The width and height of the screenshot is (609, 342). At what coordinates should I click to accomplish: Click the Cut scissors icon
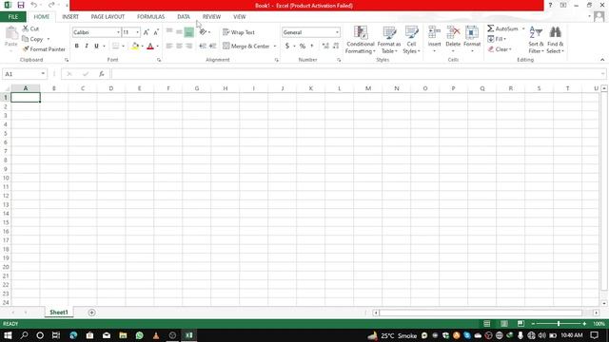(x=26, y=28)
